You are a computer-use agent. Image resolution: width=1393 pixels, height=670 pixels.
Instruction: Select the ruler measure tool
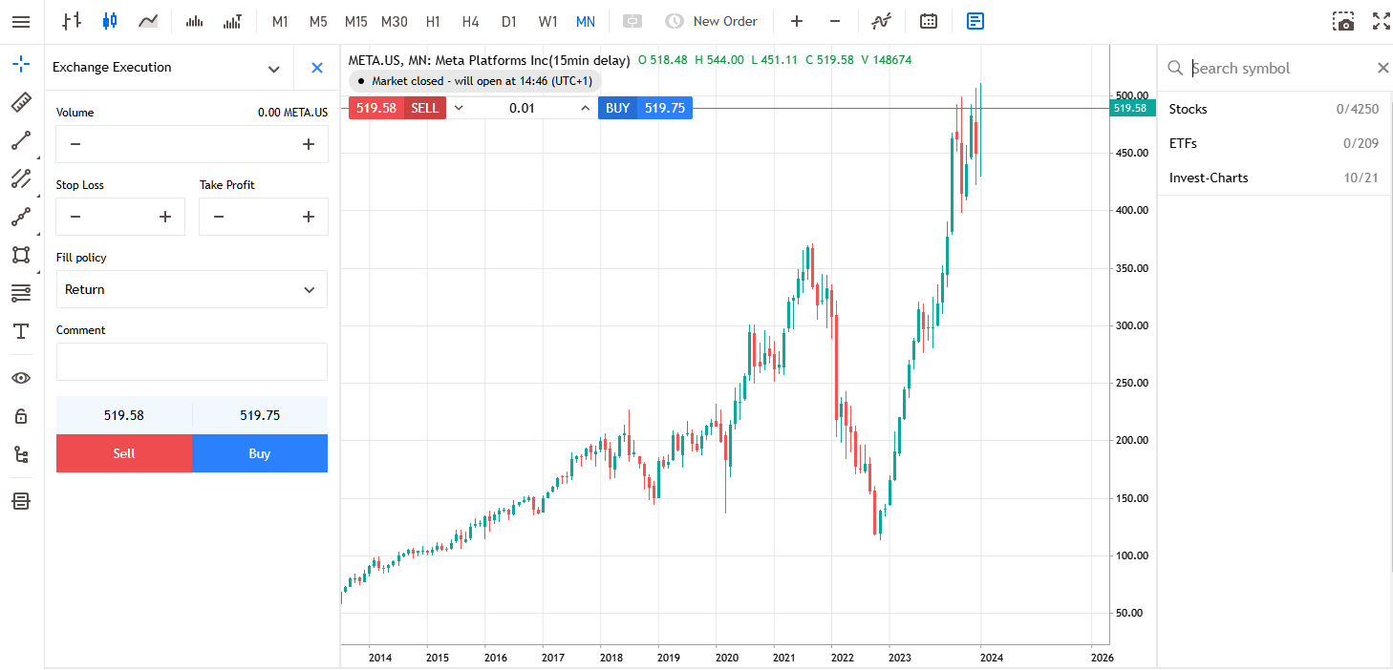click(21, 103)
